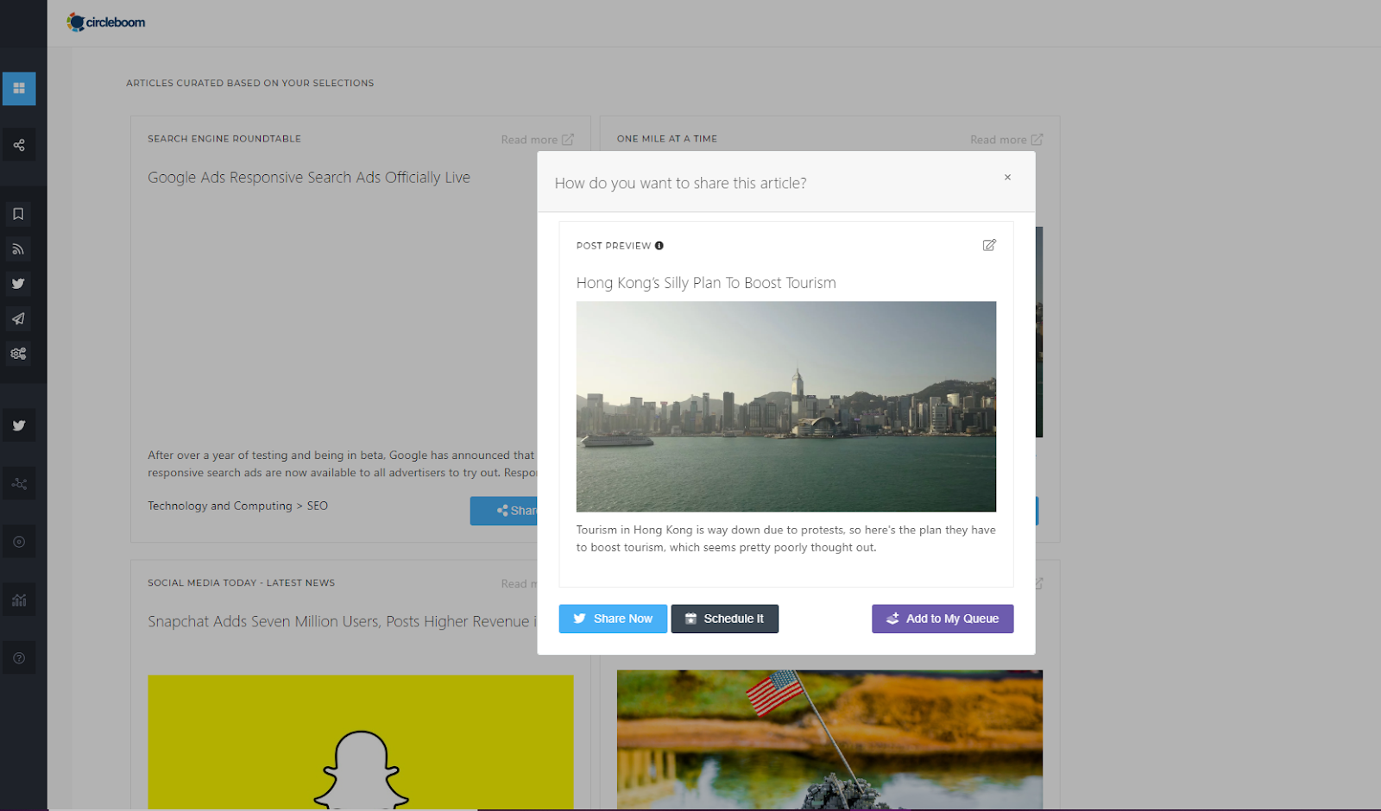The image size is (1381, 811).
Task: Click Share on the Google Ads article card
Action: 504,511
